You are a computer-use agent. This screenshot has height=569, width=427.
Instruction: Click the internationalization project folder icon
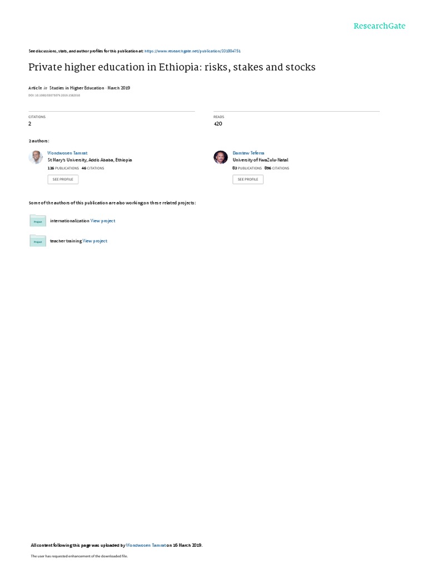pyautogui.click(x=38, y=221)
